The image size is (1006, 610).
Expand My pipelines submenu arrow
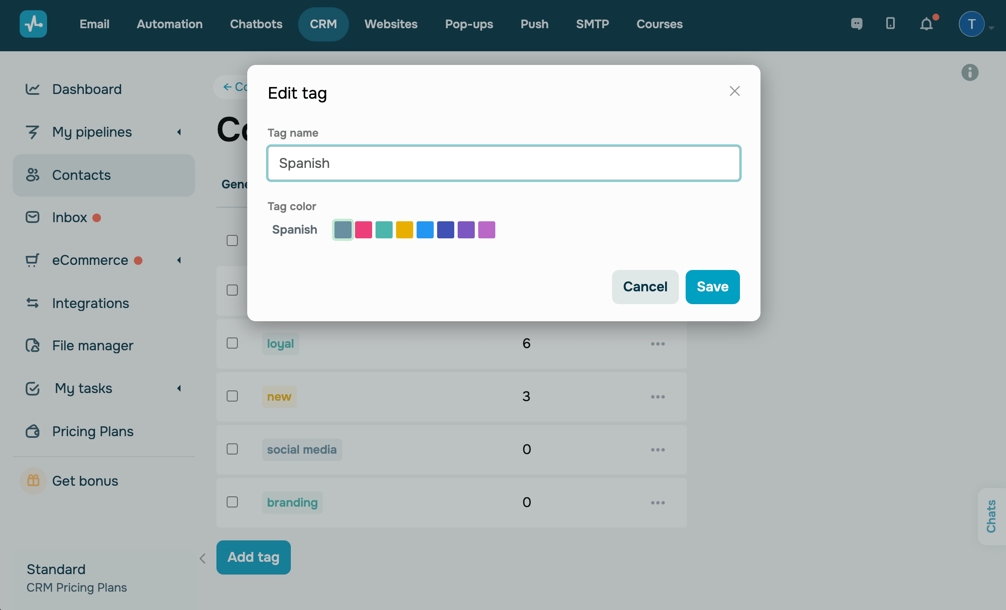coord(179,132)
